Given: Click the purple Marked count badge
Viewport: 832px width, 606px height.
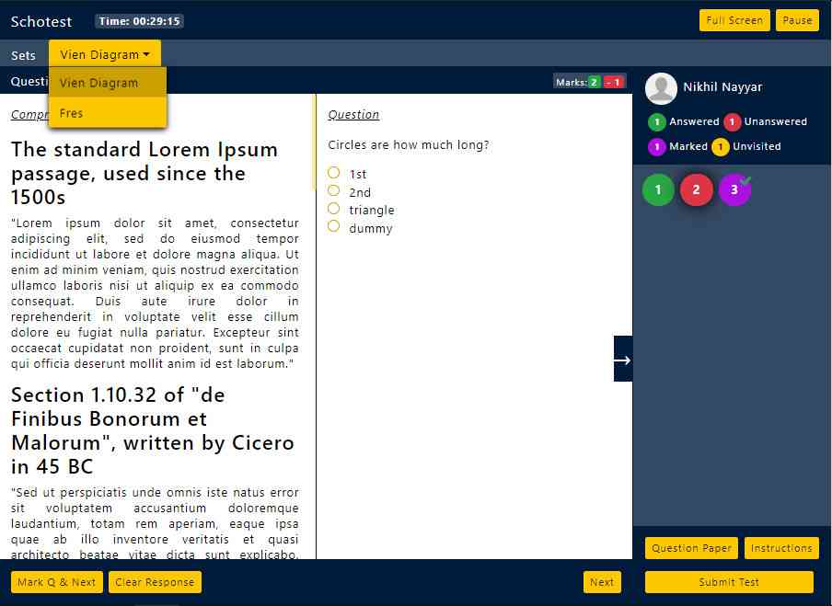Looking at the screenshot, I should coord(656,147).
